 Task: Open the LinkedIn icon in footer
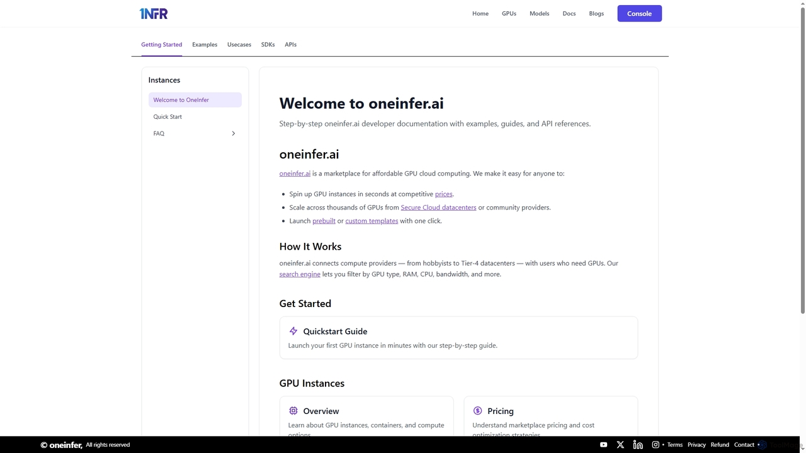click(638, 445)
